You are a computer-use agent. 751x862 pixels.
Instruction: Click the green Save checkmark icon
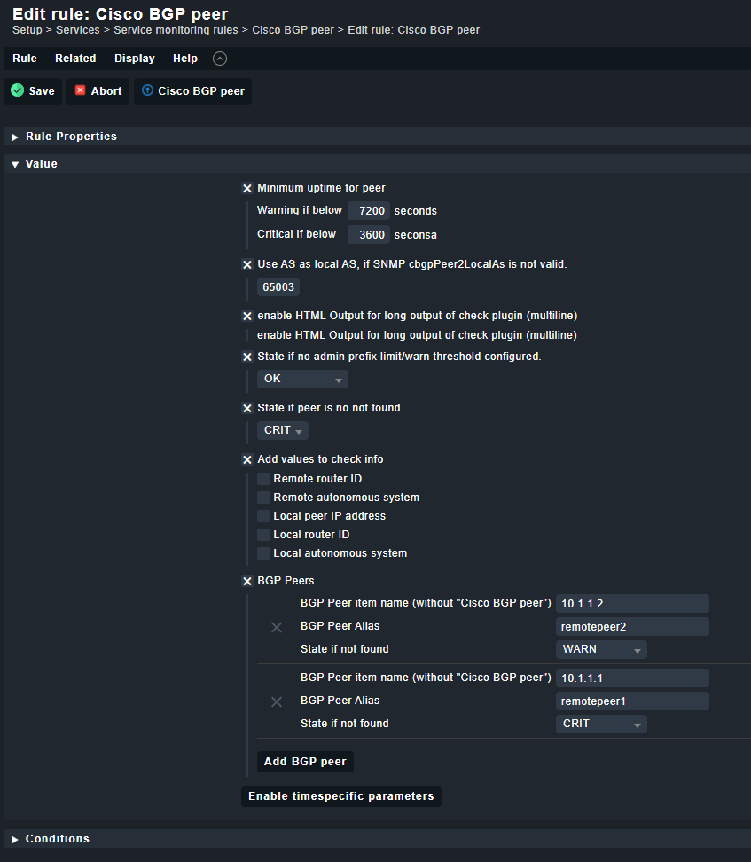(18, 90)
